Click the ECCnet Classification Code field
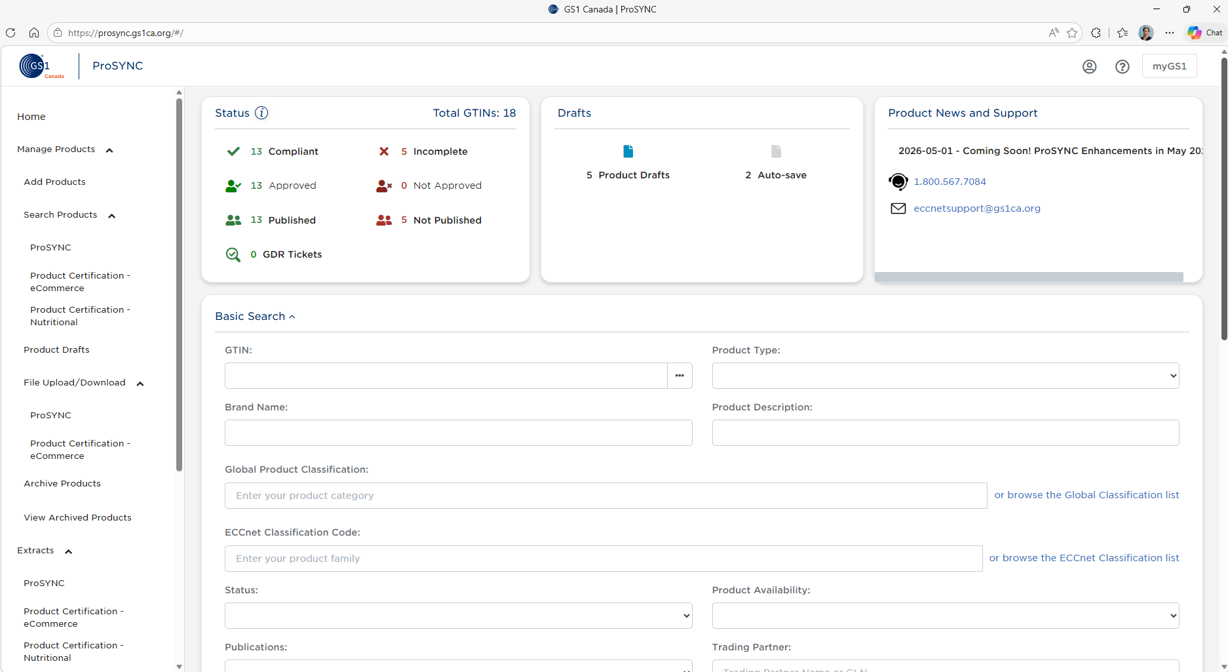 tap(604, 559)
